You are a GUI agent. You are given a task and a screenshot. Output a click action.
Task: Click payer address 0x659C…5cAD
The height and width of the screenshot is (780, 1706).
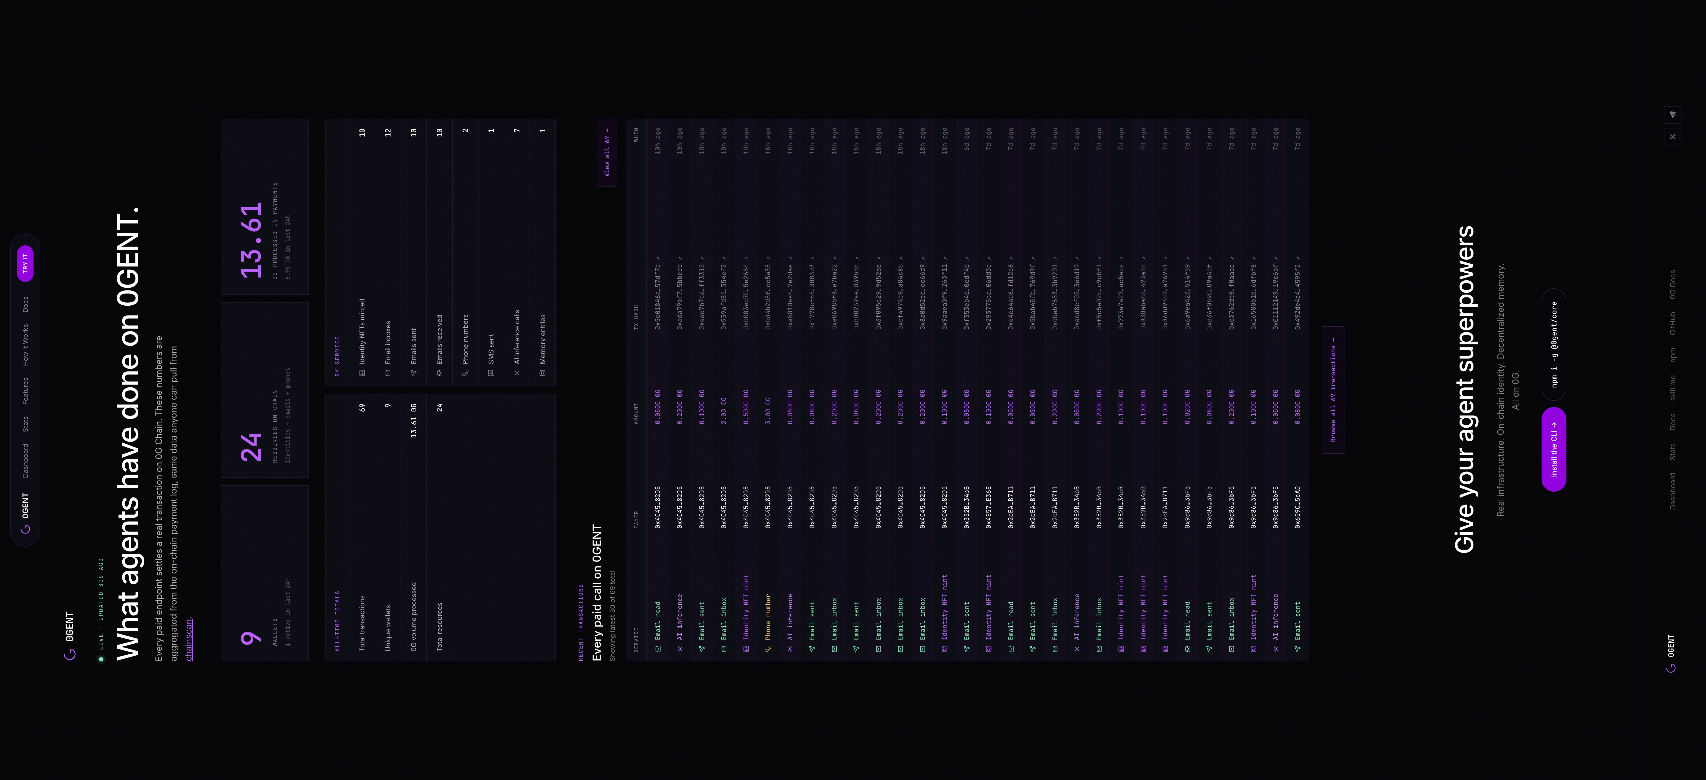point(1297,507)
